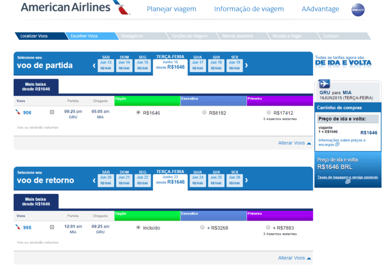Show previous departure dates arrow
The image size is (388, 267).
point(94,65)
